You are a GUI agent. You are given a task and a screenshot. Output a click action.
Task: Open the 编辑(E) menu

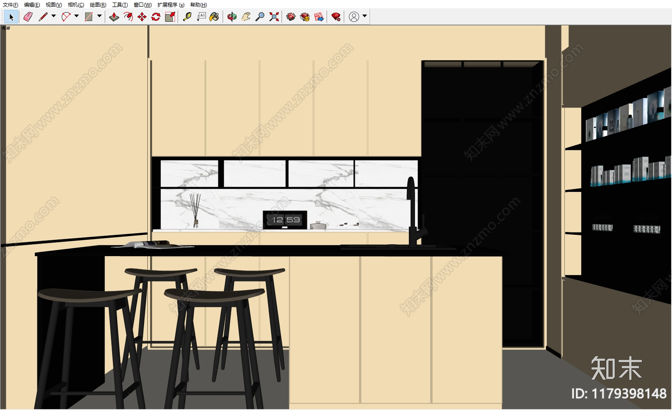[32, 5]
